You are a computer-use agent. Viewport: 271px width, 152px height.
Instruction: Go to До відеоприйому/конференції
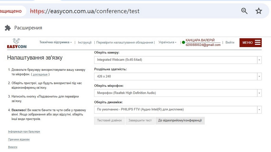click(180, 120)
